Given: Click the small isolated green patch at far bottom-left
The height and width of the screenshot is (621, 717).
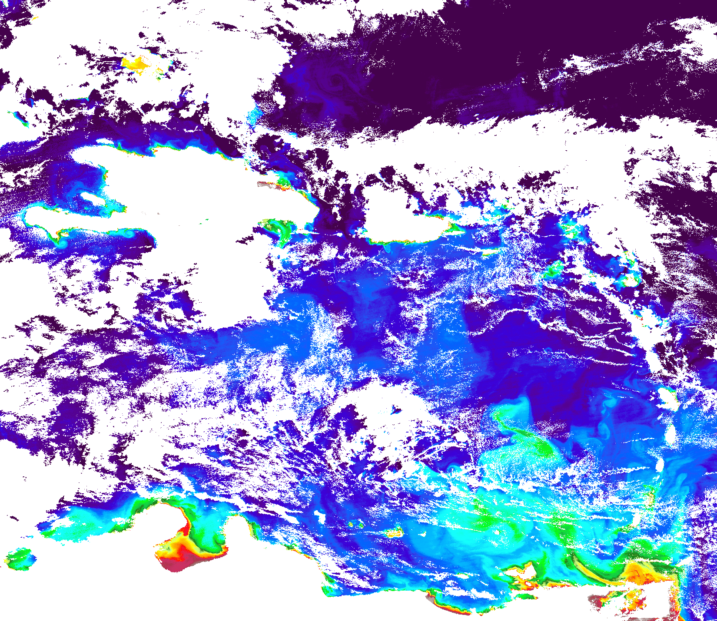Looking at the screenshot, I should pos(20,558).
